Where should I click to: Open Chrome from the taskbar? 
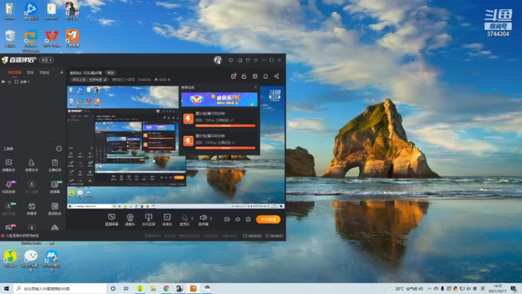pos(166,288)
